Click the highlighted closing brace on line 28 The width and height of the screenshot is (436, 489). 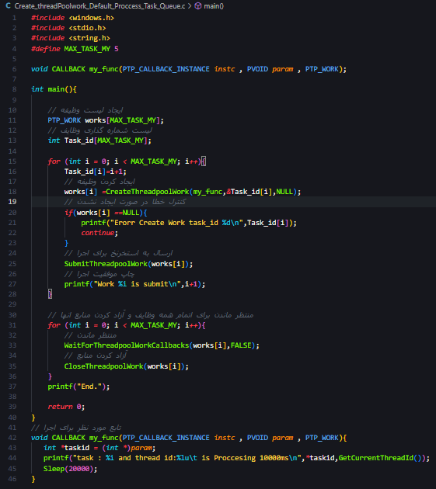[50, 294]
